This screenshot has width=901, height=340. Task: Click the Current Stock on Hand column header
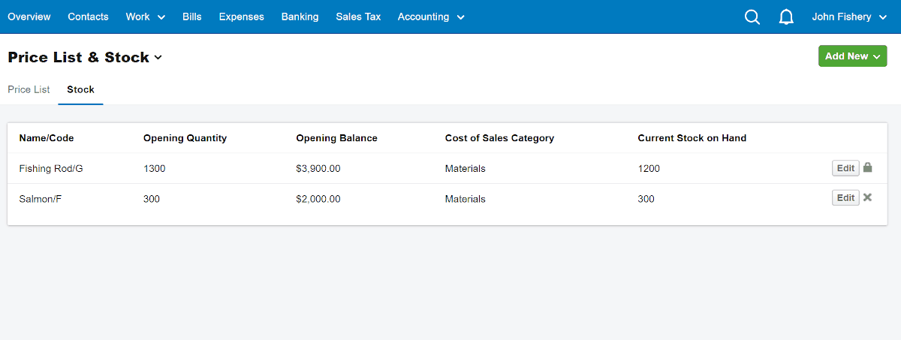(692, 138)
